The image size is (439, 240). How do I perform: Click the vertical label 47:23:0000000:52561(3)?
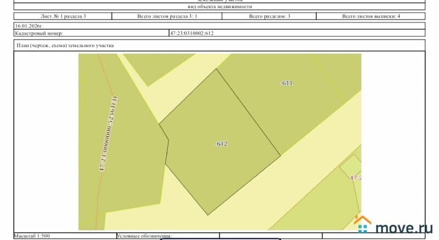click(108, 135)
